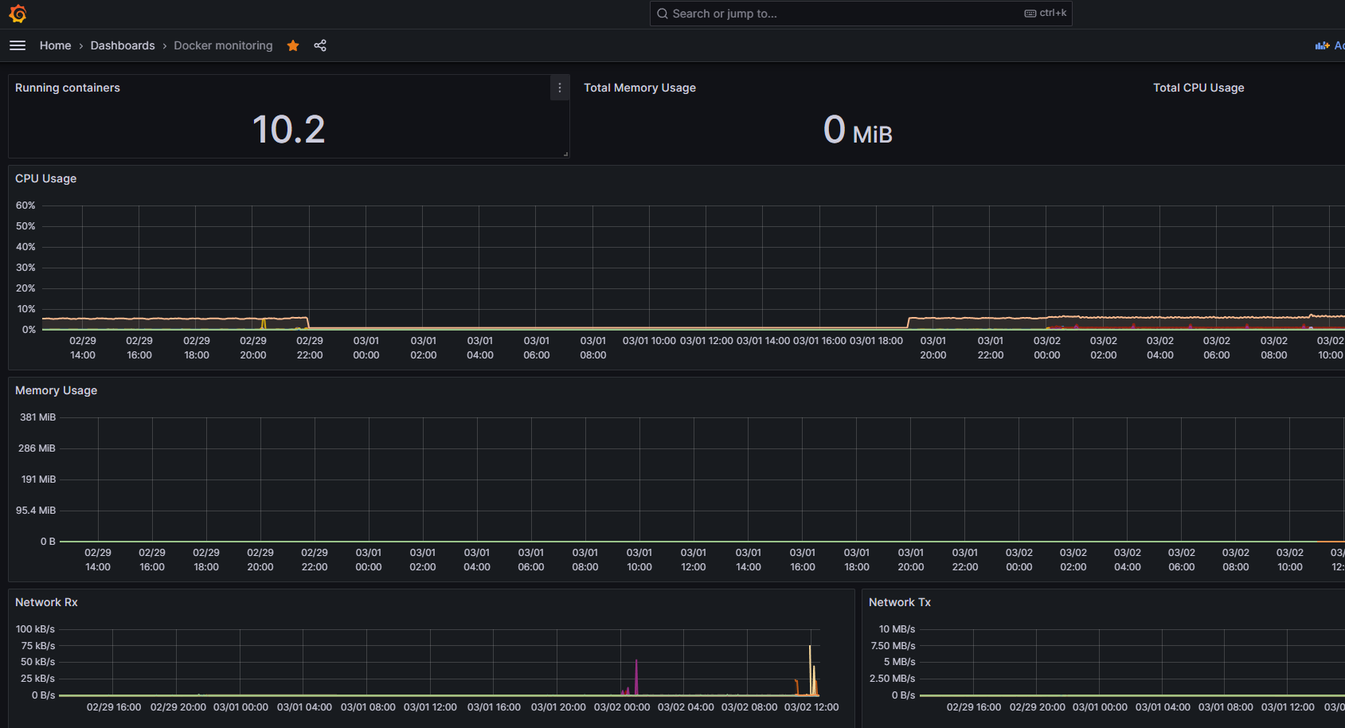1345x728 pixels.
Task: Add a new visualization using the Add icon
Action: [x=1321, y=45]
